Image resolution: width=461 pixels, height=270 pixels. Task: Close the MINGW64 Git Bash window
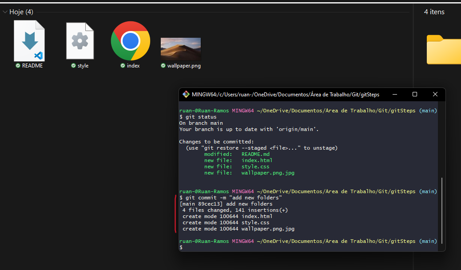click(435, 95)
